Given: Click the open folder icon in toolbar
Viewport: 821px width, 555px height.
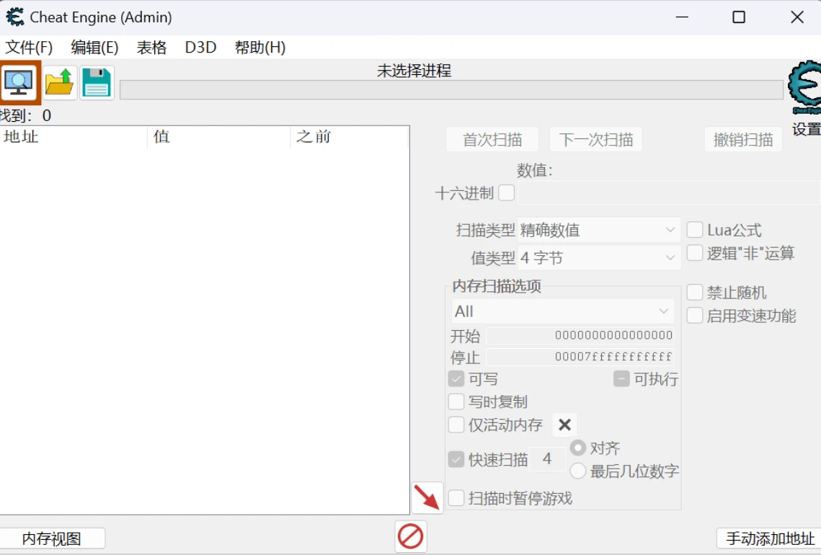Looking at the screenshot, I should pos(59,83).
